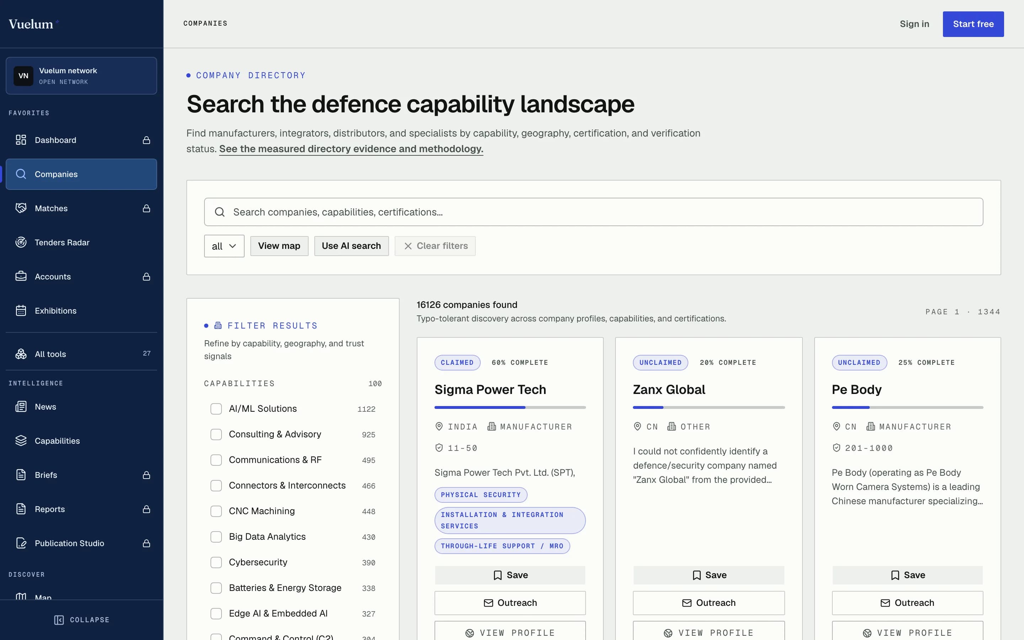Click the Installation & Integration Services tag
Screen dimensions: 1024x640
tap(510, 520)
